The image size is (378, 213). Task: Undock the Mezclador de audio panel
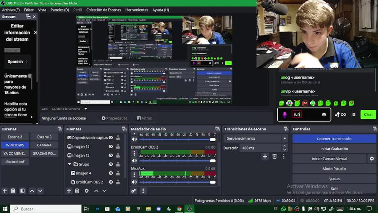(218, 129)
